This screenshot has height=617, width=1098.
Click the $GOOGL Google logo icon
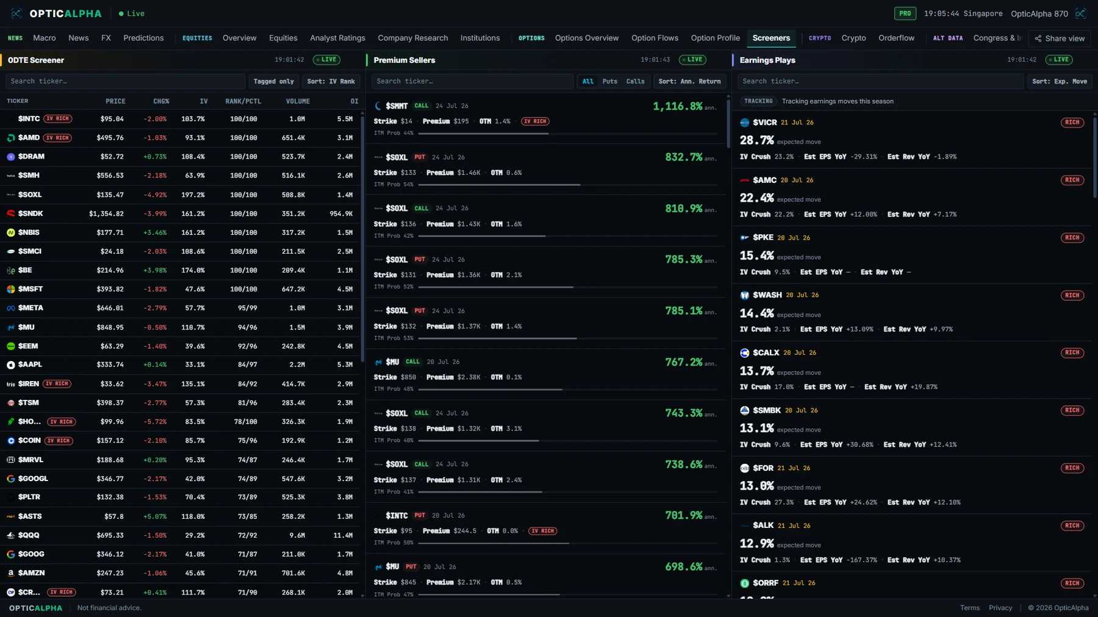click(x=11, y=479)
